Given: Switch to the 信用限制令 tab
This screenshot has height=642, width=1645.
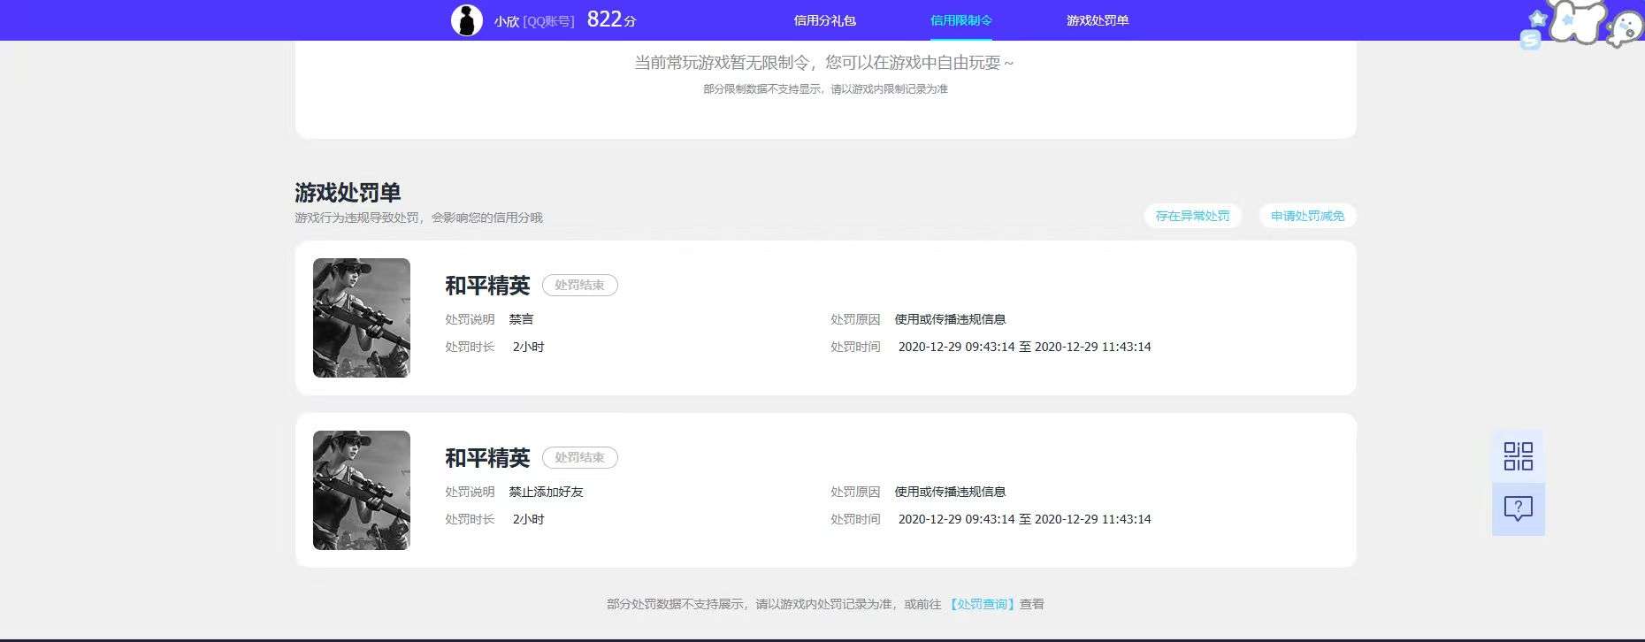Looking at the screenshot, I should click(960, 20).
